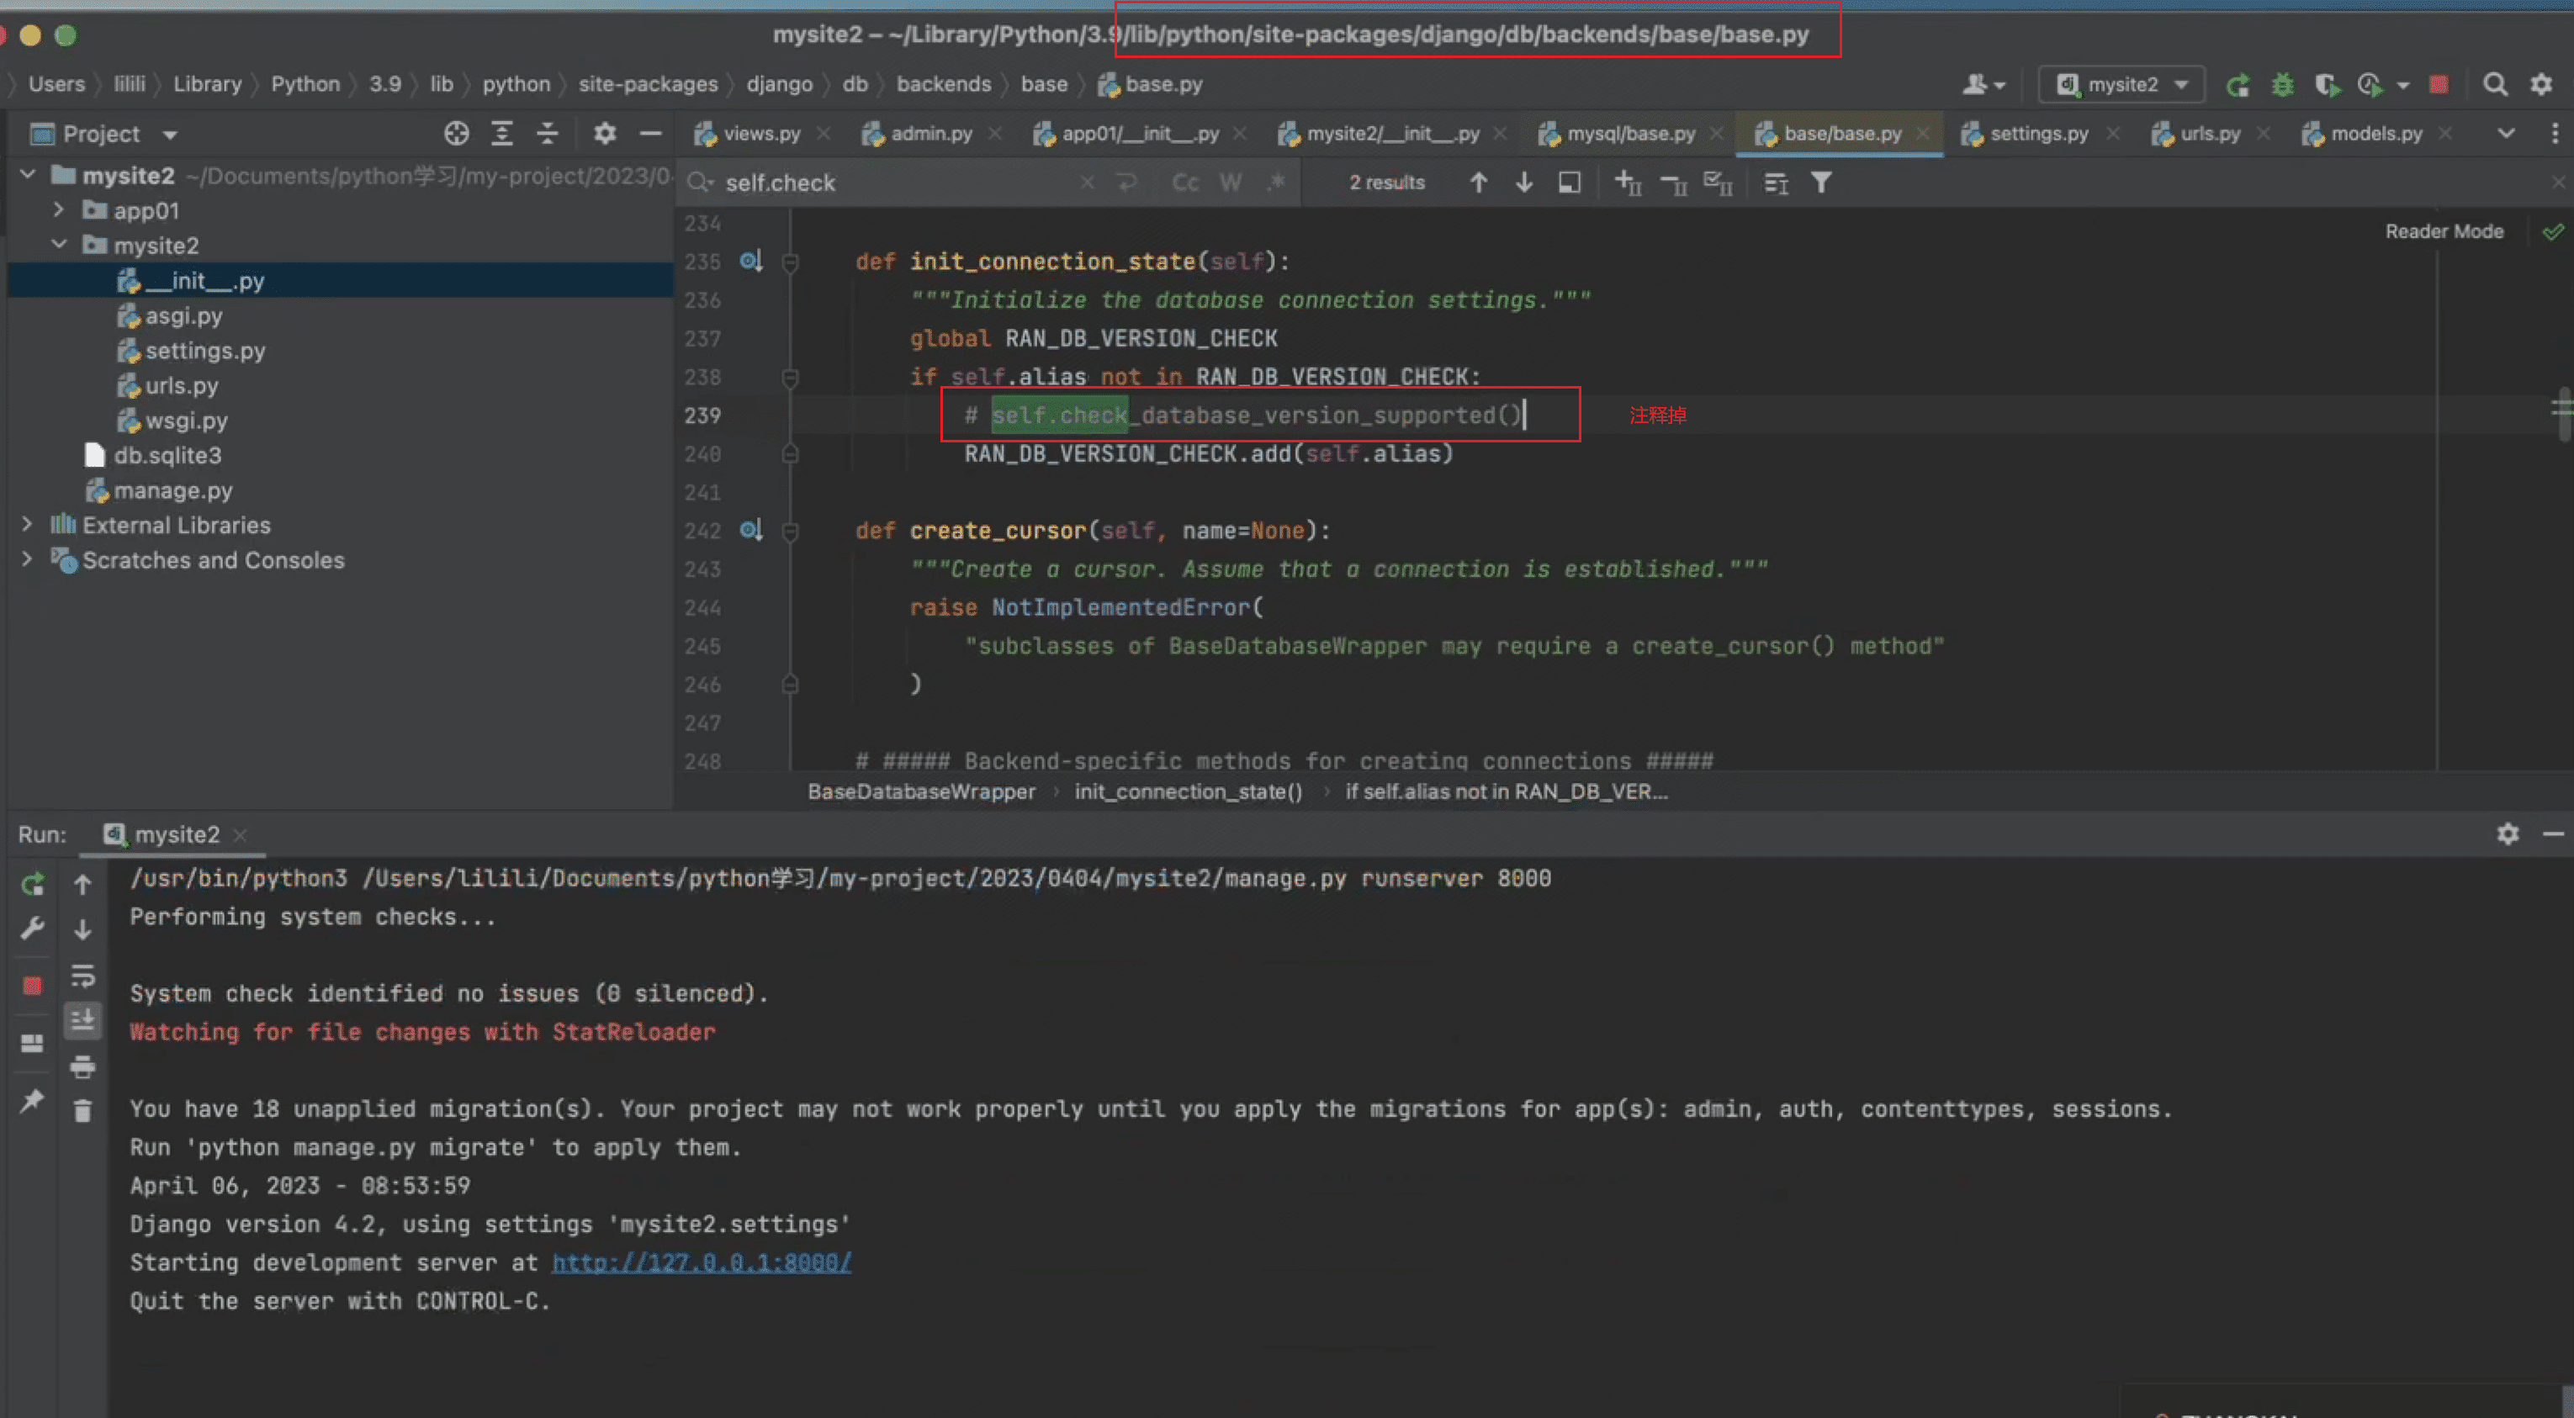2574x1418 pixels.
Task: Collapse all in Project panel
Action: pos(547,133)
